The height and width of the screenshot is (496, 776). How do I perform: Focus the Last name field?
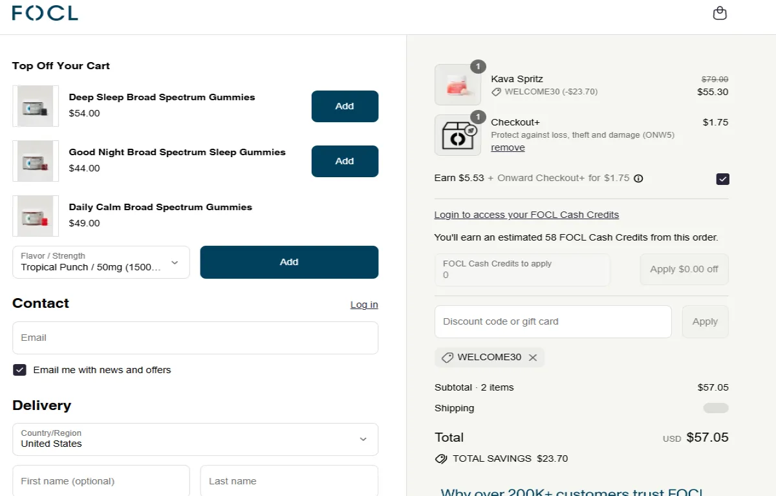click(289, 481)
